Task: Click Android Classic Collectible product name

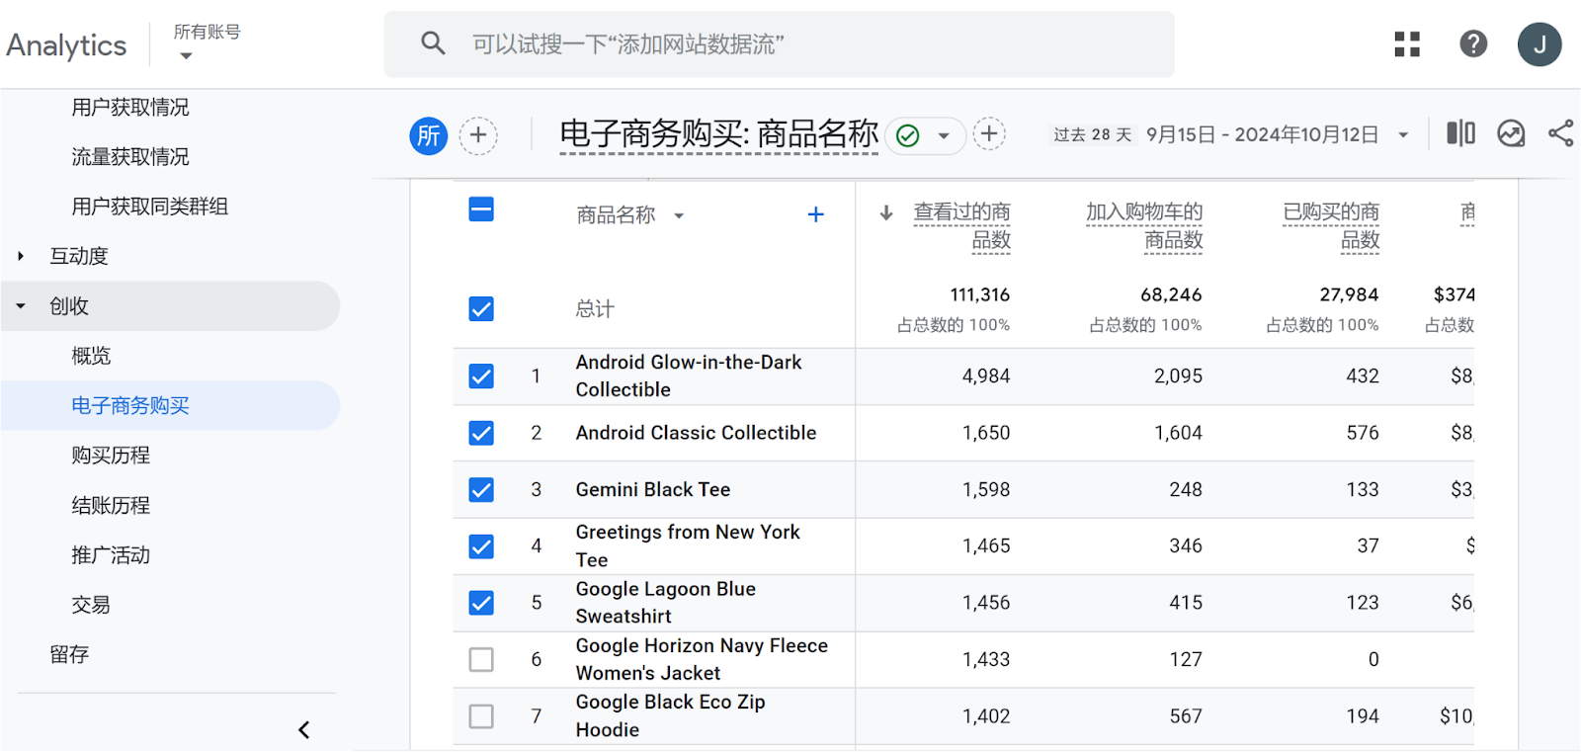Action: pyautogui.click(x=696, y=433)
